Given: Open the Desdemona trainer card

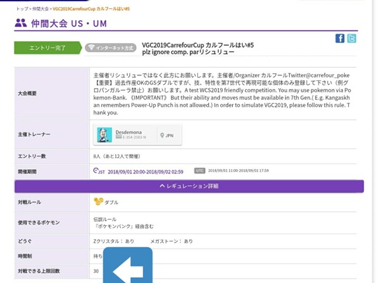Looking at the screenshot, I should 137,135.
